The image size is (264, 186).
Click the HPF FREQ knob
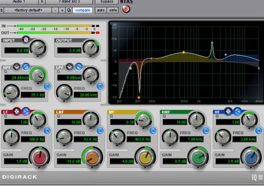pos(12,93)
